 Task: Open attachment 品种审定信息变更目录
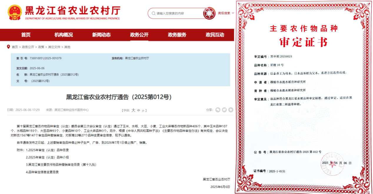tap(42, 172)
